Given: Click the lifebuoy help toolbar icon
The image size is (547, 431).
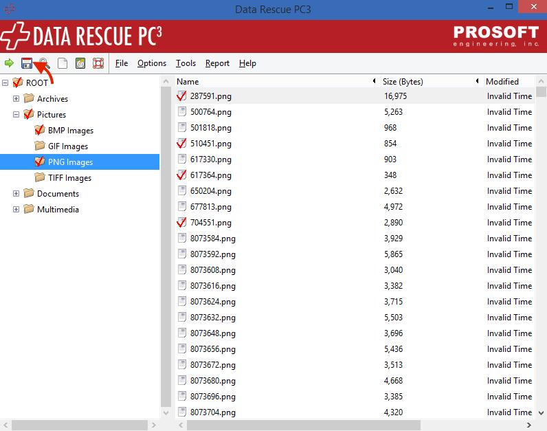Looking at the screenshot, I should [x=98, y=63].
